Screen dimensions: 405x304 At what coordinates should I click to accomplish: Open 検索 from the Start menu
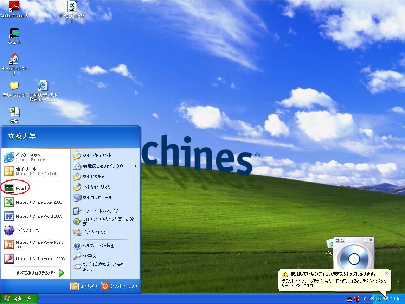point(105,256)
